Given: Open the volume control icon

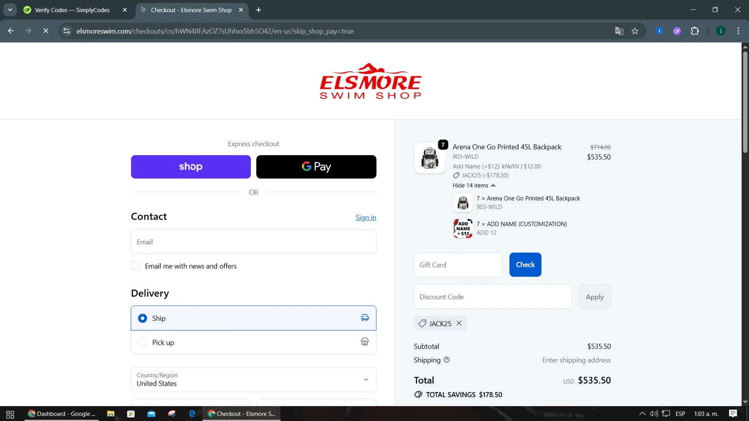Looking at the screenshot, I should coord(654,414).
